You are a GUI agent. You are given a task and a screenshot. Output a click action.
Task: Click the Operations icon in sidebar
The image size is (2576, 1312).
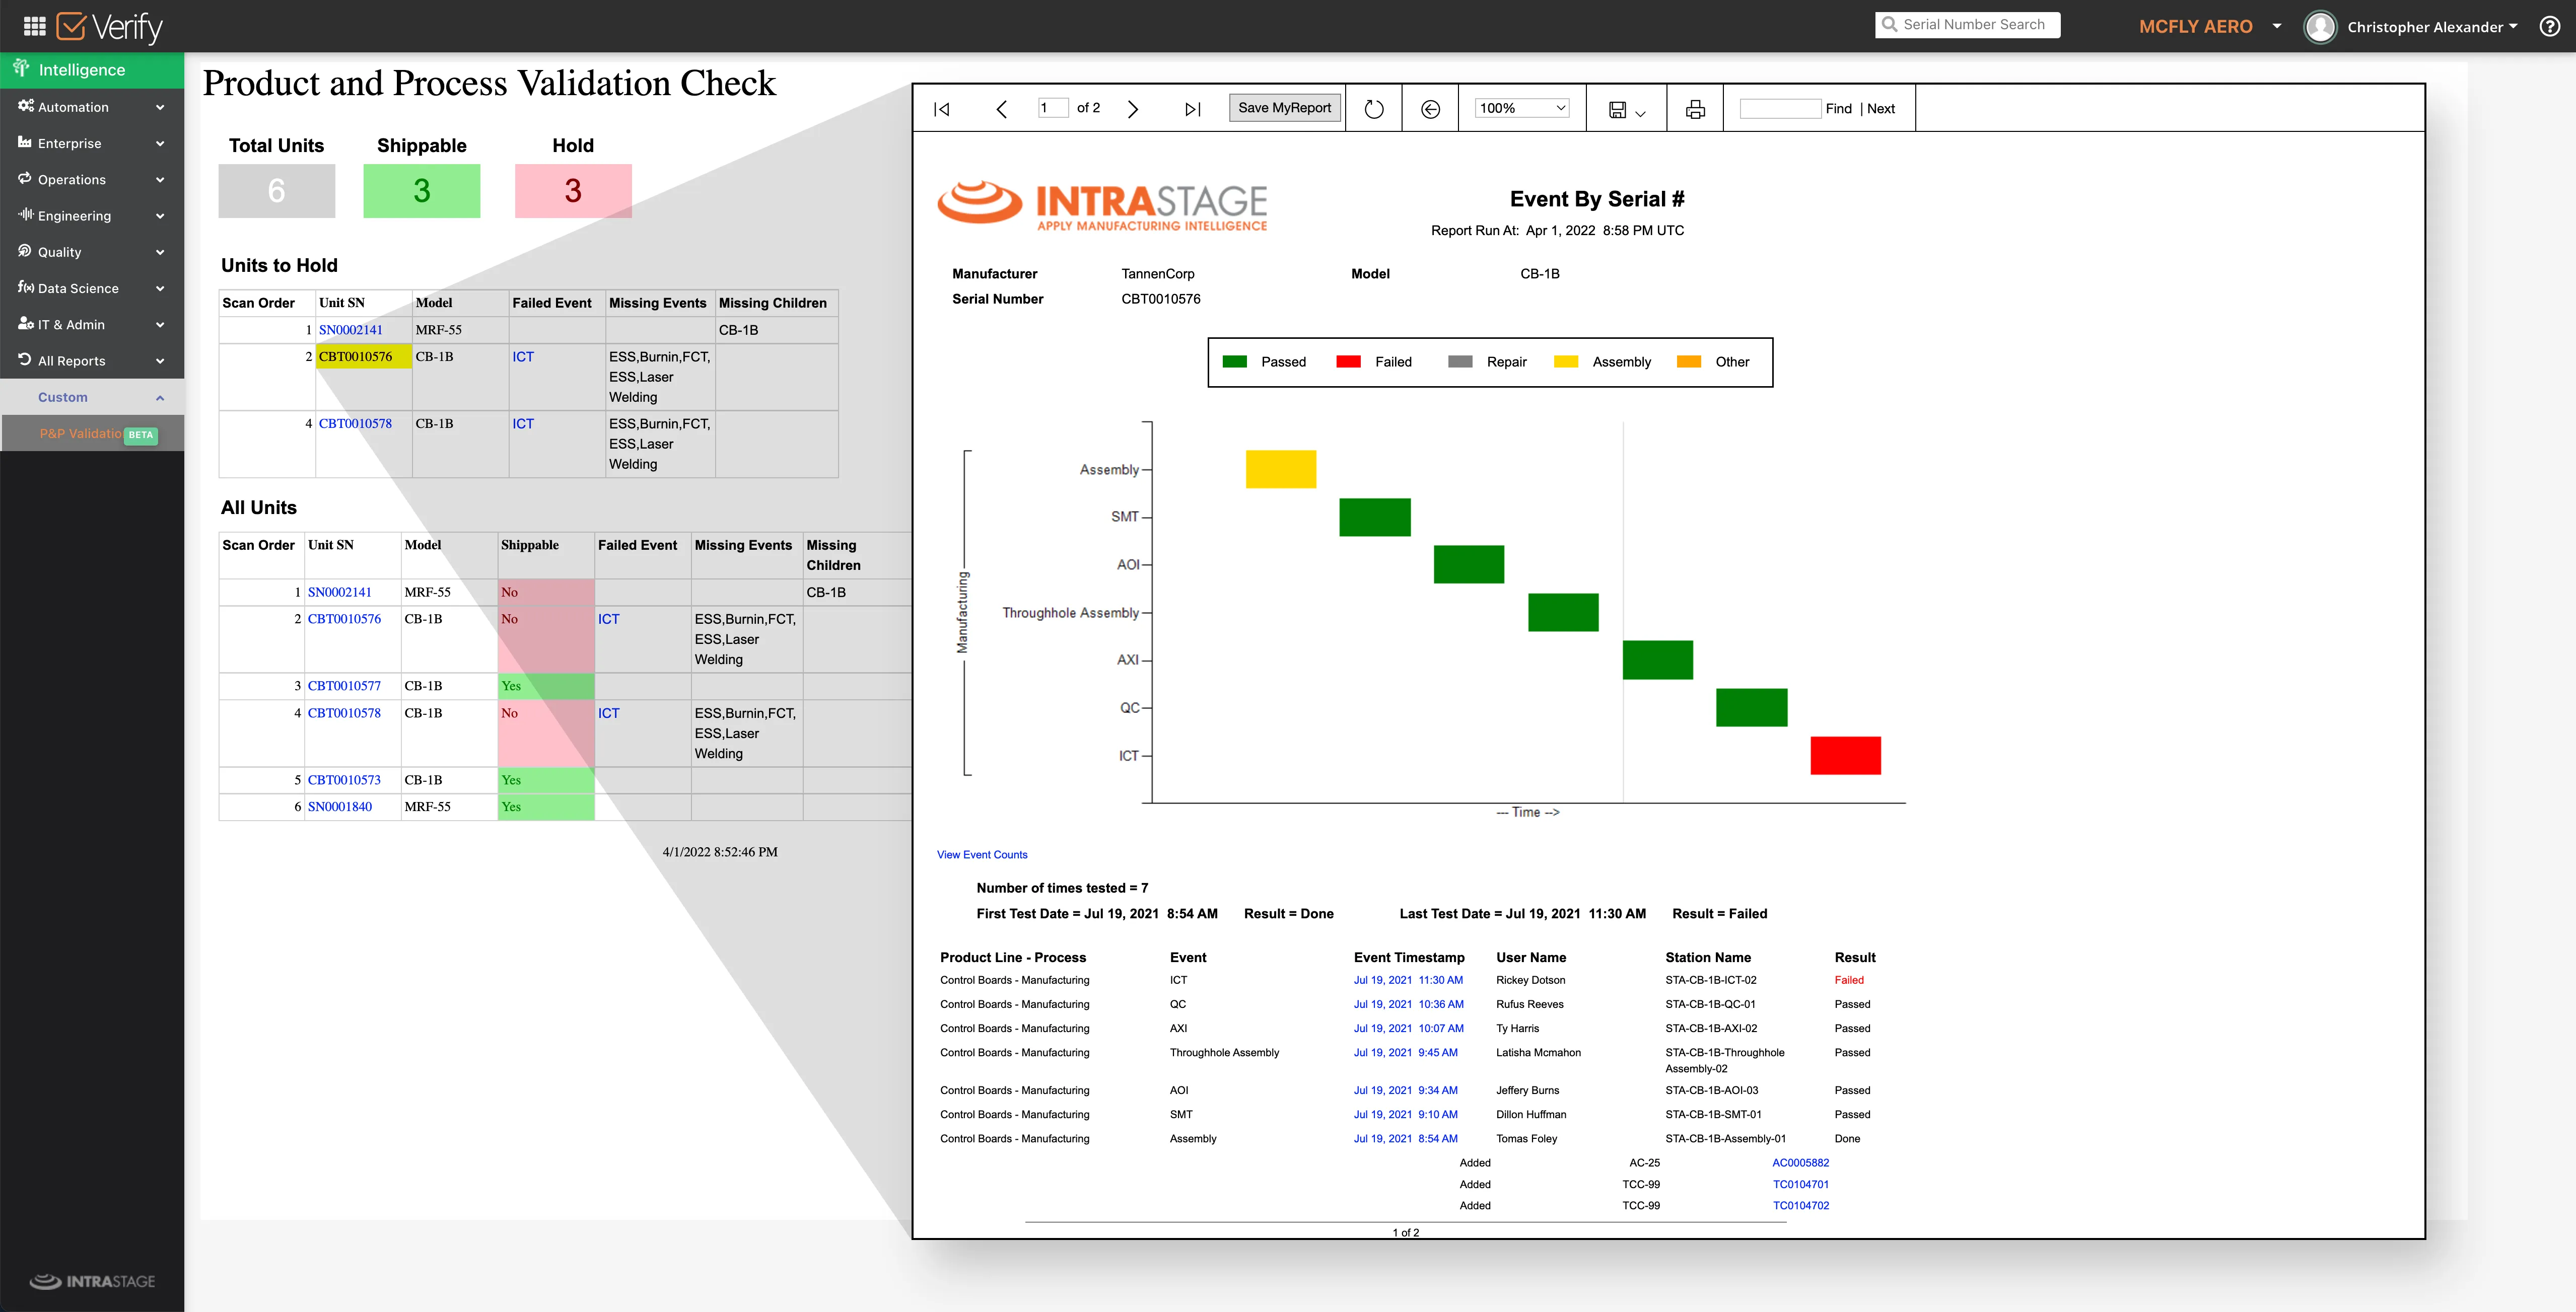coord(25,178)
